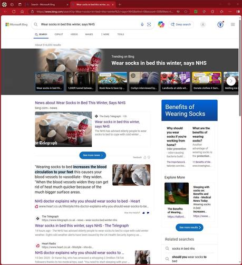
Task: Click thumbs down feedback icon under news
Action: pyautogui.click(x=149, y=157)
